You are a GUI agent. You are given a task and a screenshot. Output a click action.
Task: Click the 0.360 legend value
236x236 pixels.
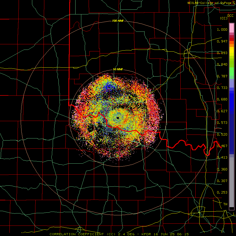pyautogui.click(x=222, y=169)
